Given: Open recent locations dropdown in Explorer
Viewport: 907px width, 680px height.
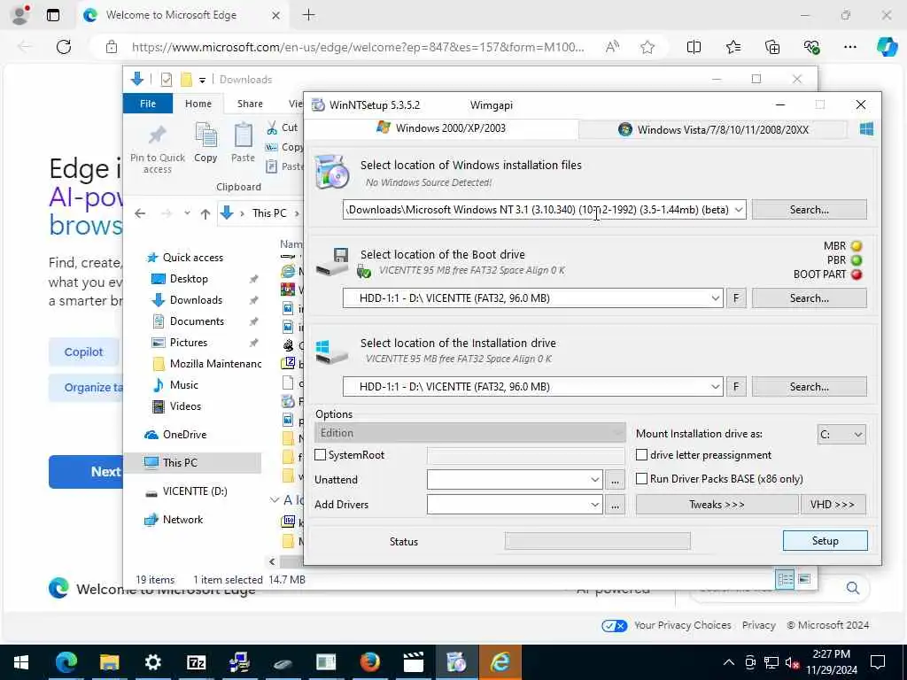Looking at the screenshot, I should point(187,213).
